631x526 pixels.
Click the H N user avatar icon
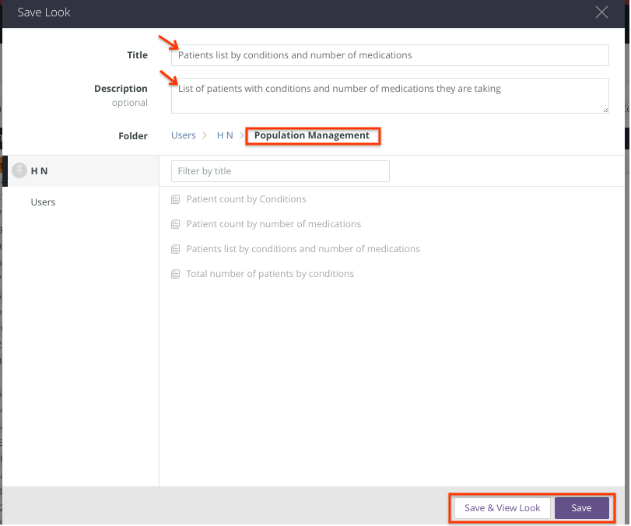click(x=19, y=170)
